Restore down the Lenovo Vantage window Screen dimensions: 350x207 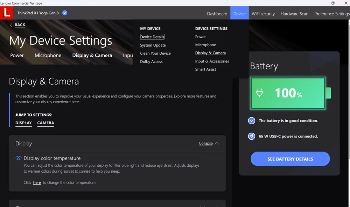tap(333, 3)
